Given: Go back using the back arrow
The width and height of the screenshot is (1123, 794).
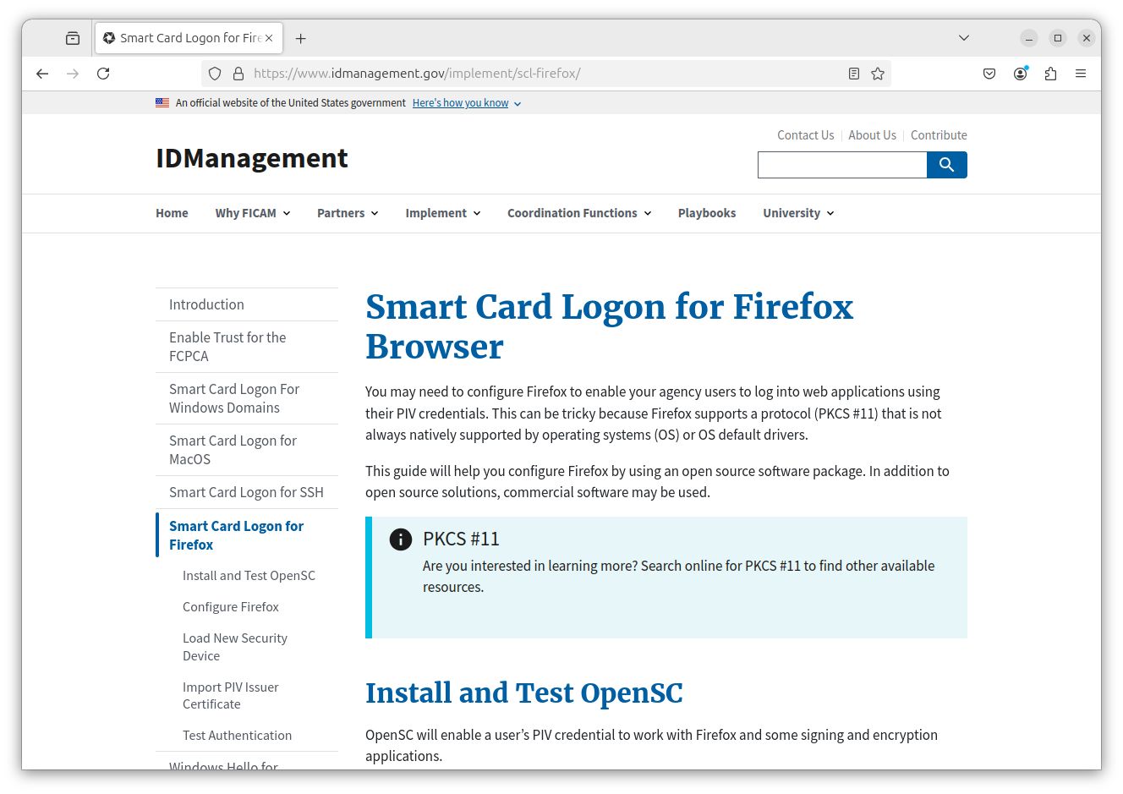Looking at the screenshot, I should pyautogui.click(x=42, y=74).
